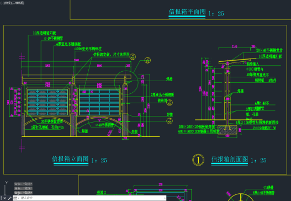Open command line customize wrench menu
Image resolution: width=291 pixels, height=201 pixels.
9,198
